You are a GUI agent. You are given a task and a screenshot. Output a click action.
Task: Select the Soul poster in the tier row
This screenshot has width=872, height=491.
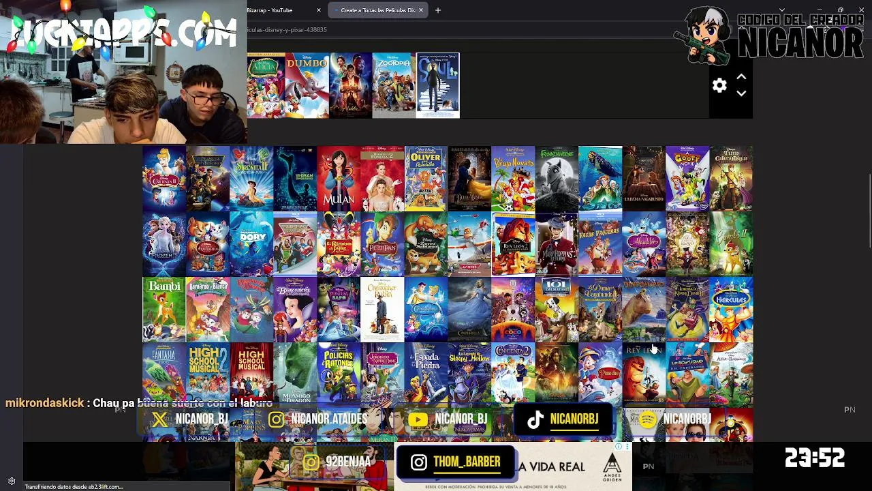pos(437,85)
